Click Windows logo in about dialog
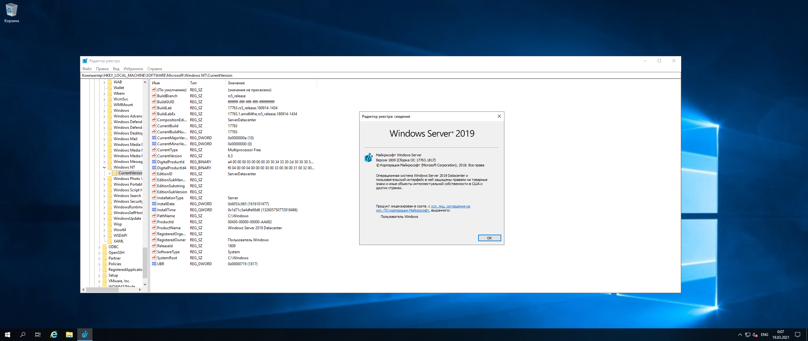 368,158
